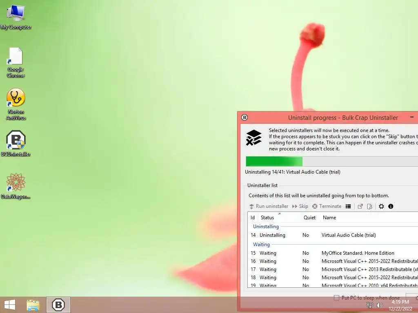Select row 14 Virtual Audio Cable (trial)
Viewport: 418px width, 313px height.
[x=333, y=235]
